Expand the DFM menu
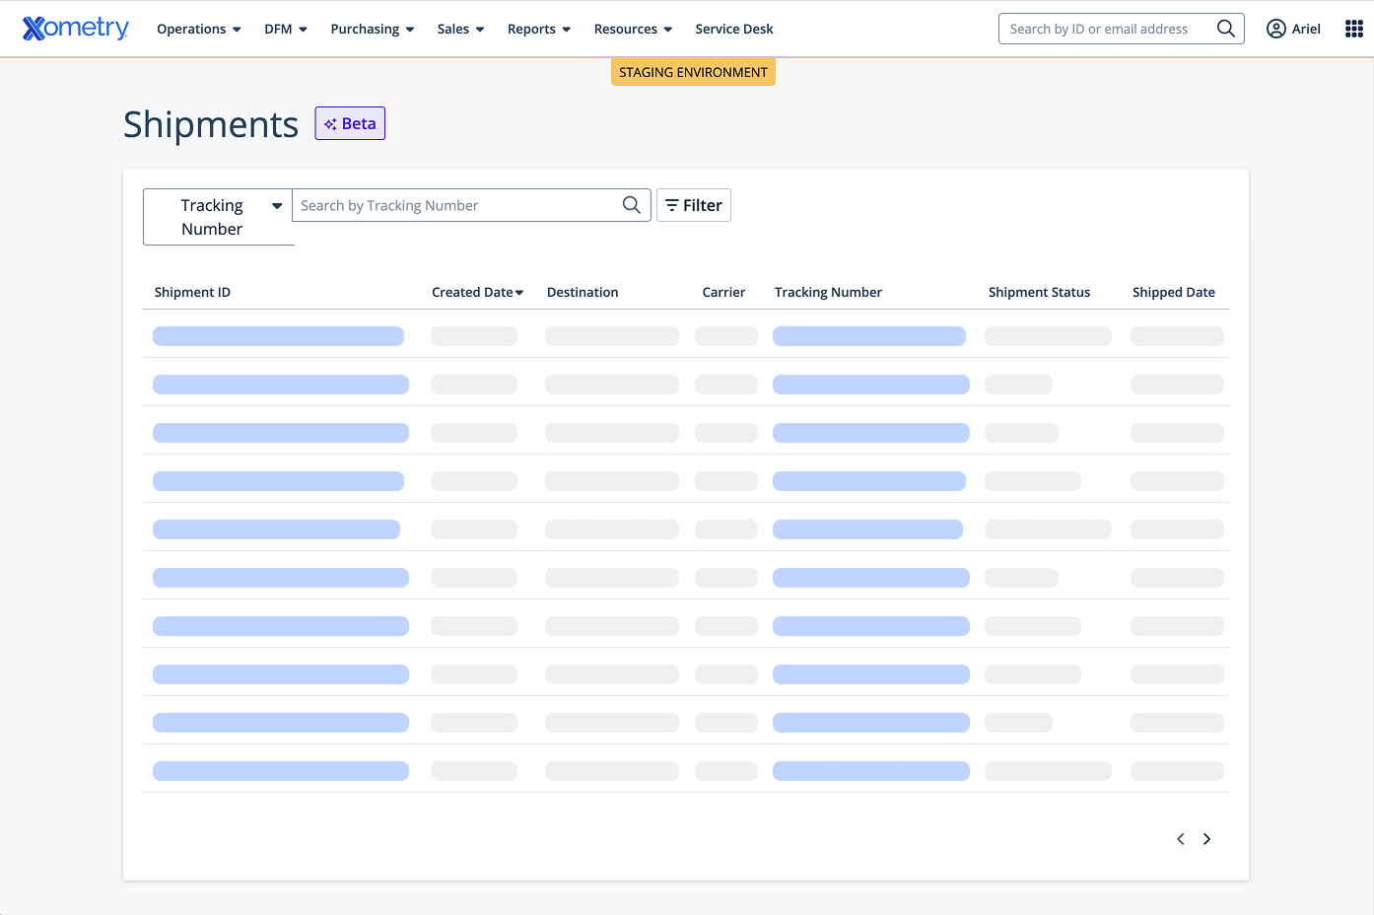This screenshot has width=1374, height=915. (285, 29)
